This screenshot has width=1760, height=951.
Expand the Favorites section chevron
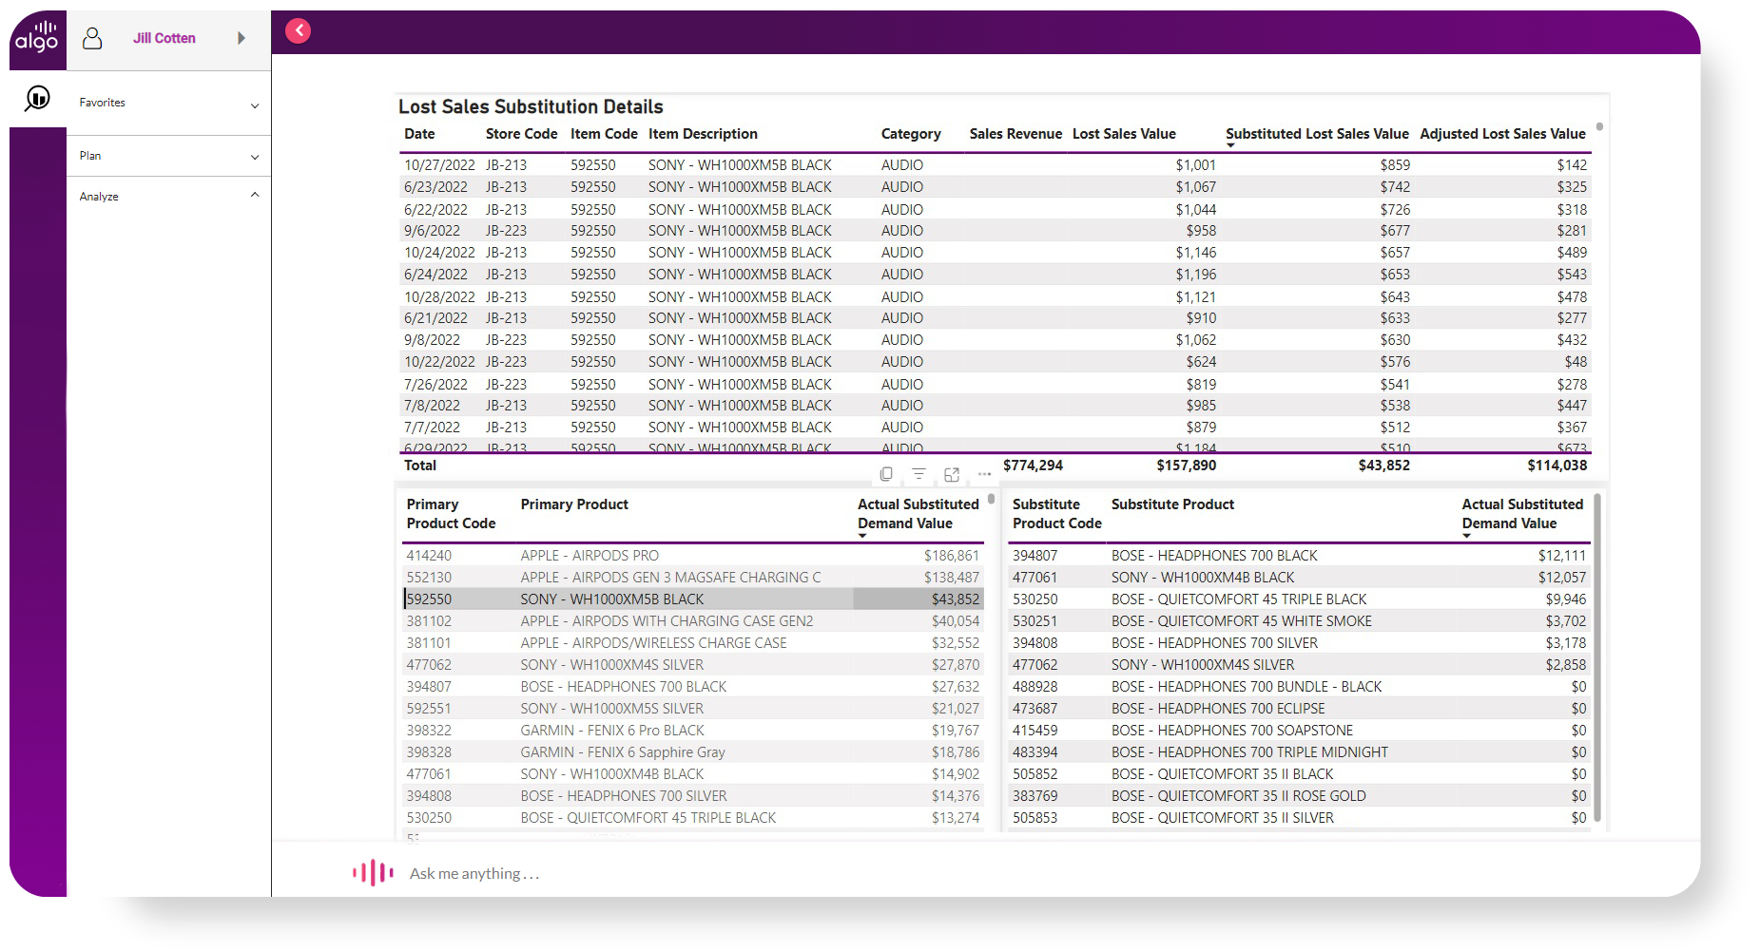tap(255, 105)
